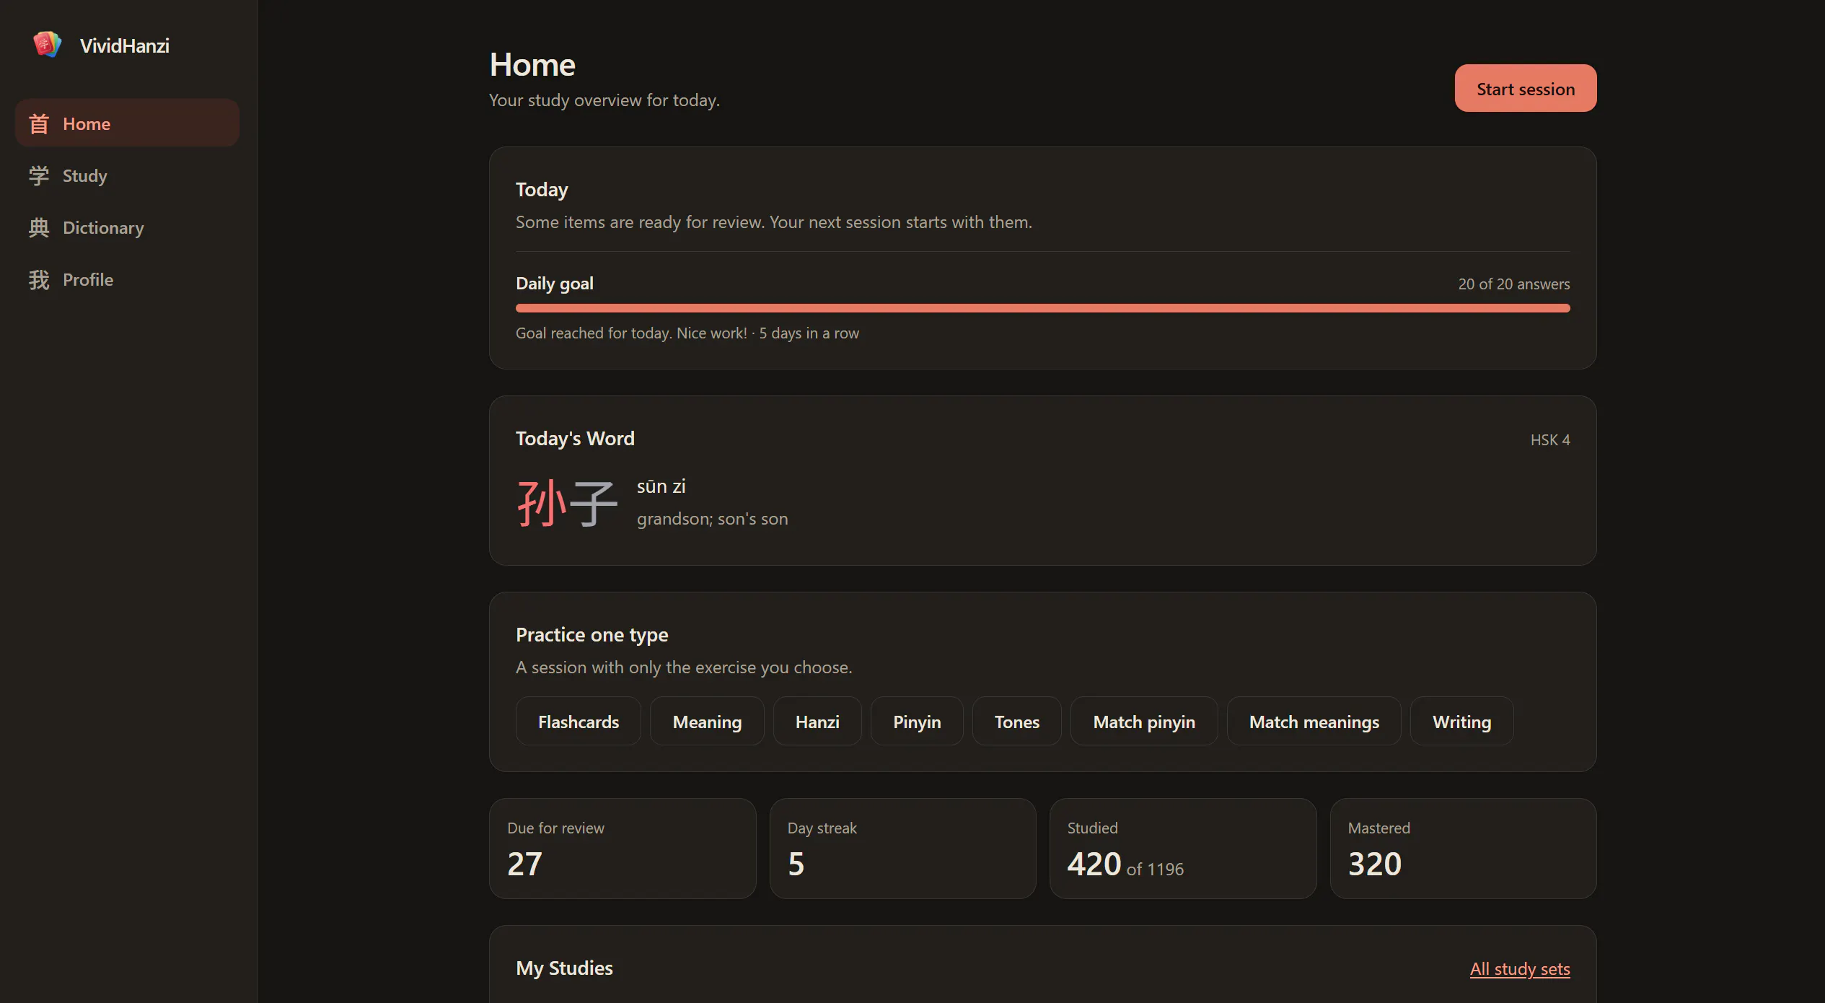Open the Day streak card
The height and width of the screenshot is (1003, 1825).
pos(902,848)
